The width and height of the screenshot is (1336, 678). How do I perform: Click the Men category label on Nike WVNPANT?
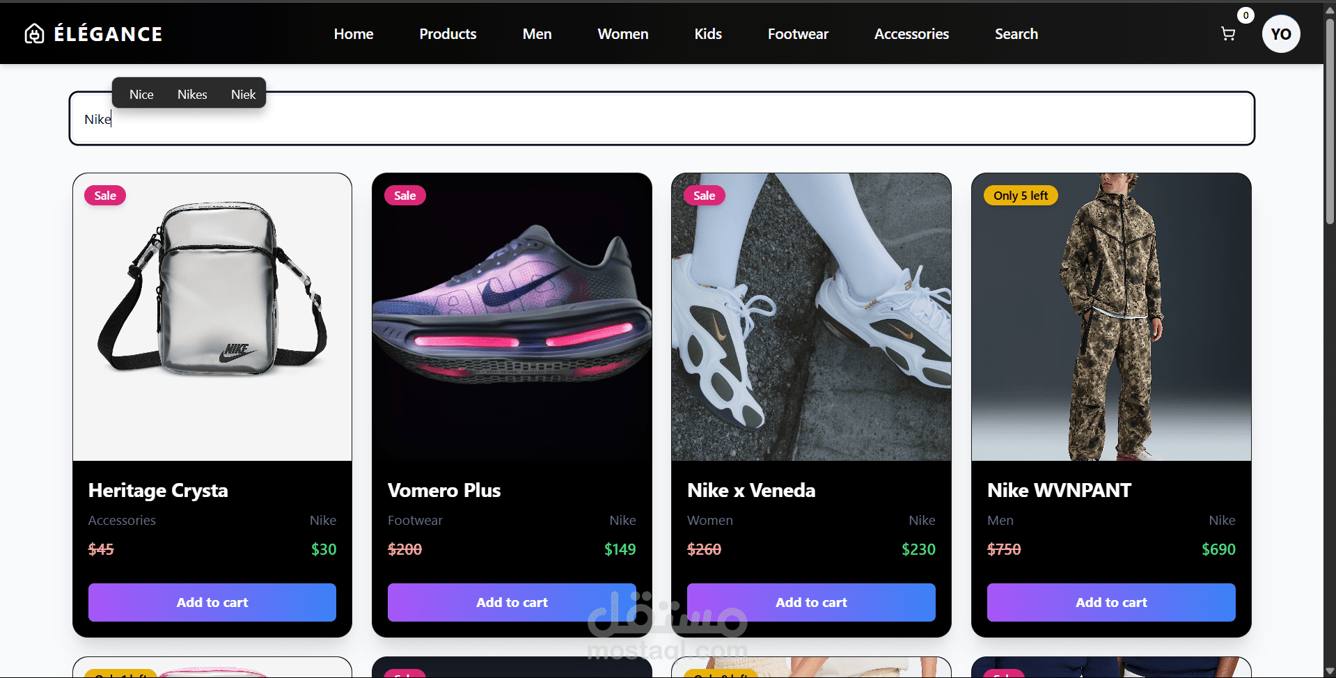pyautogui.click(x=1000, y=521)
